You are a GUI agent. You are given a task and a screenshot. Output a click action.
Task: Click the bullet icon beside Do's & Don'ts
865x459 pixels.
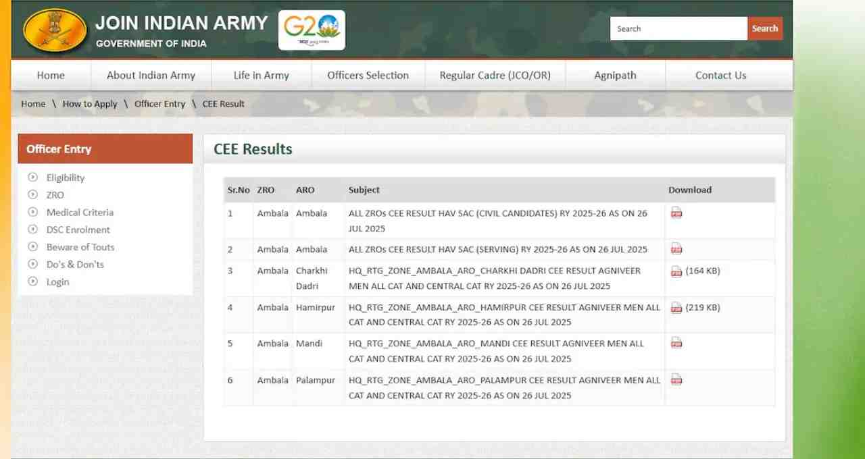click(x=32, y=264)
